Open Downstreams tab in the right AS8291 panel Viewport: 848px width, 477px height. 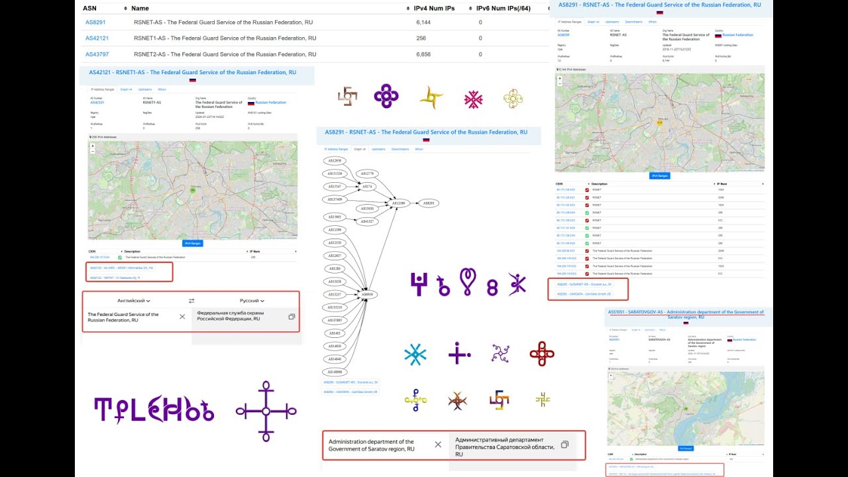(x=633, y=22)
